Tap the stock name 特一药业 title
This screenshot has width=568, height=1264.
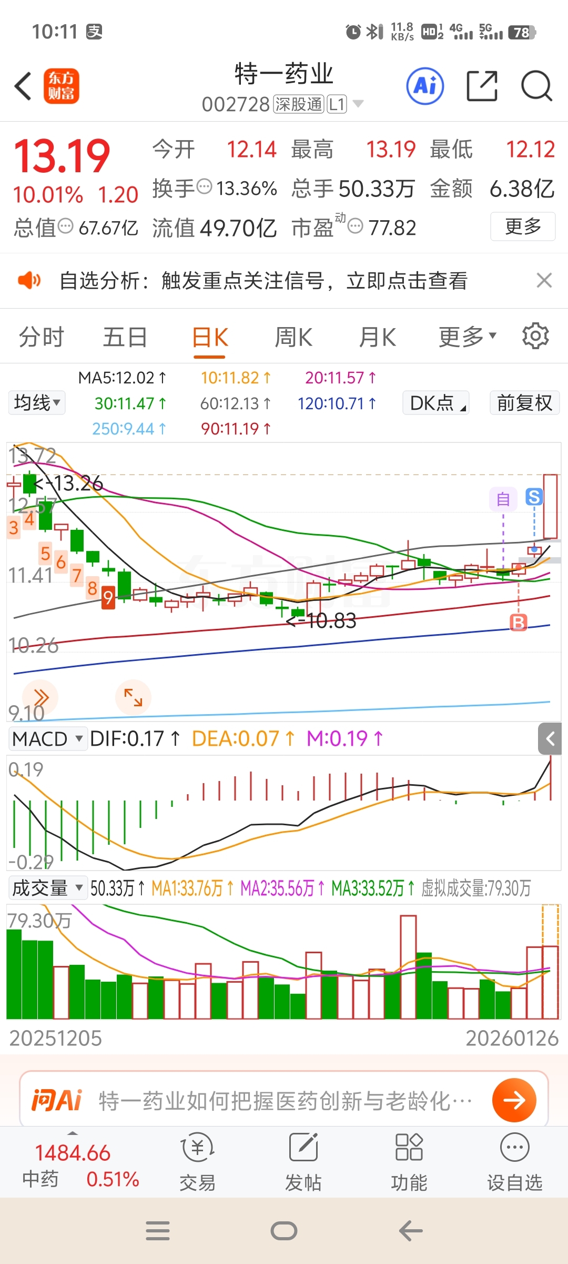tap(284, 74)
